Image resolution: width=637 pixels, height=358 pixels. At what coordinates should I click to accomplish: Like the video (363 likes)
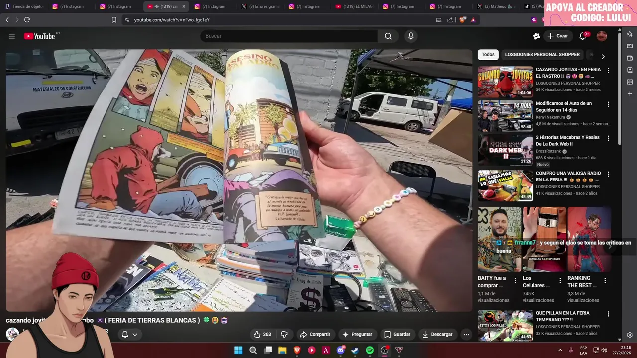262,334
